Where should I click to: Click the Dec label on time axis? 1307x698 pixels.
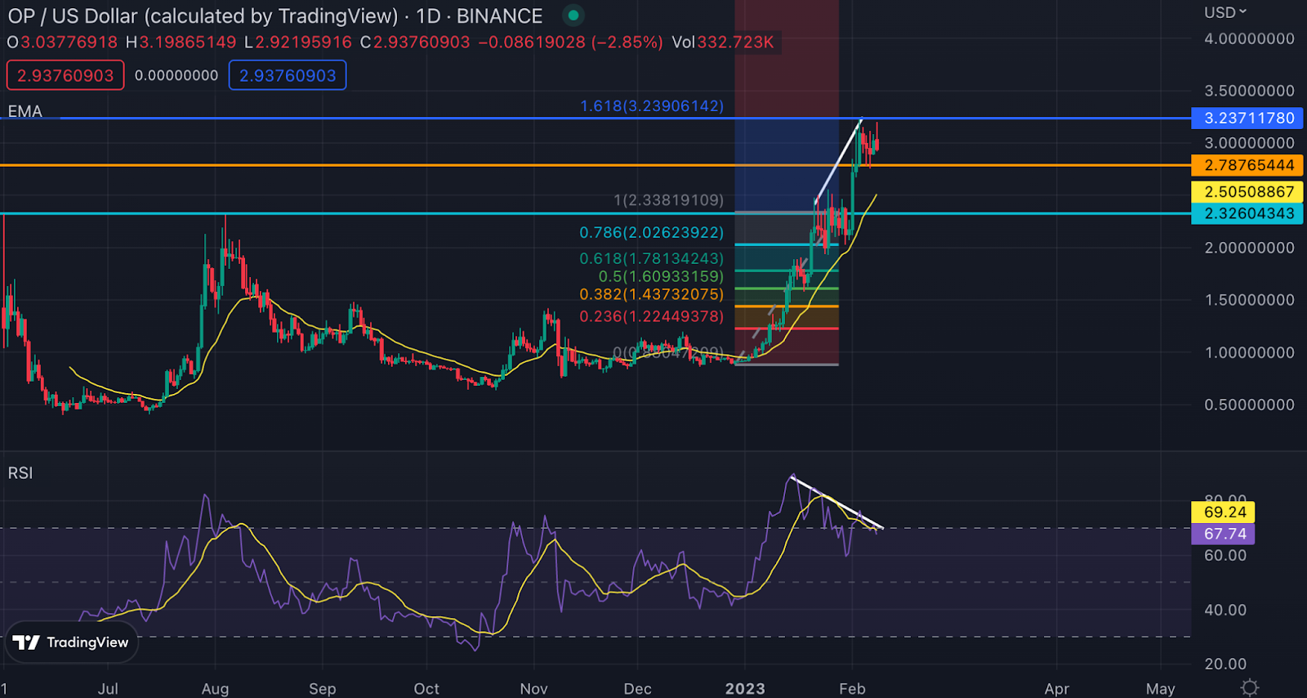pos(637,689)
